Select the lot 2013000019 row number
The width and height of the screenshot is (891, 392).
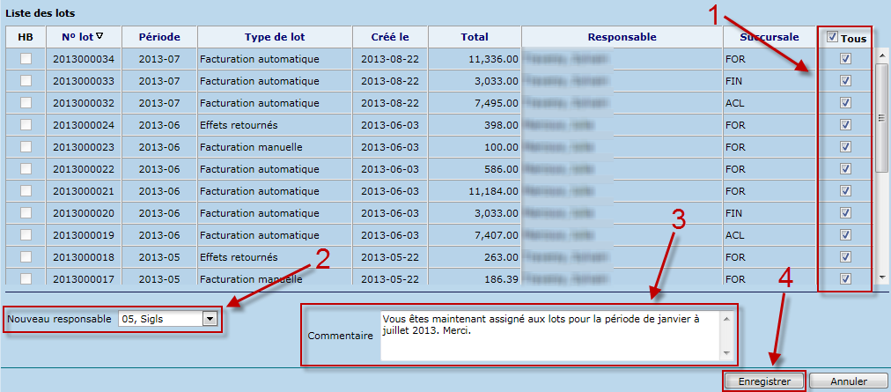(x=84, y=235)
